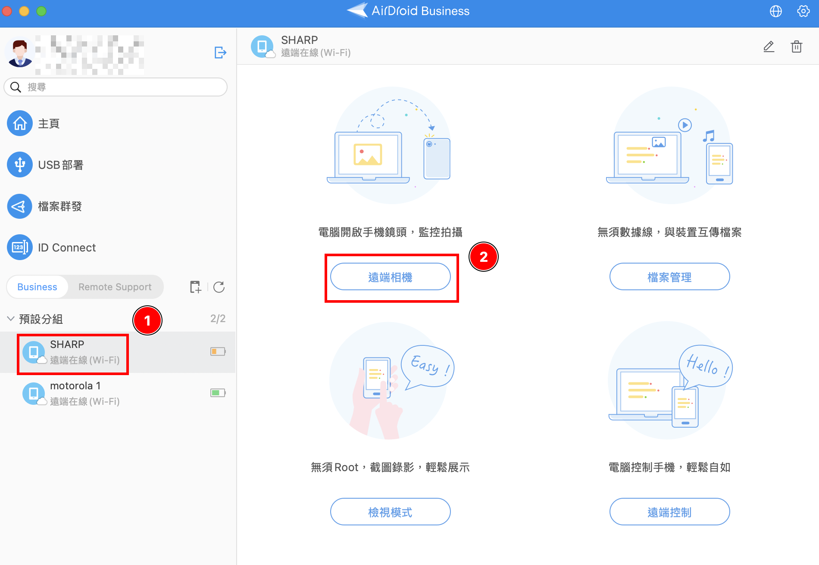Image resolution: width=819 pixels, height=565 pixels.
Task: Open 檢視模式 view mode
Action: click(x=391, y=512)
